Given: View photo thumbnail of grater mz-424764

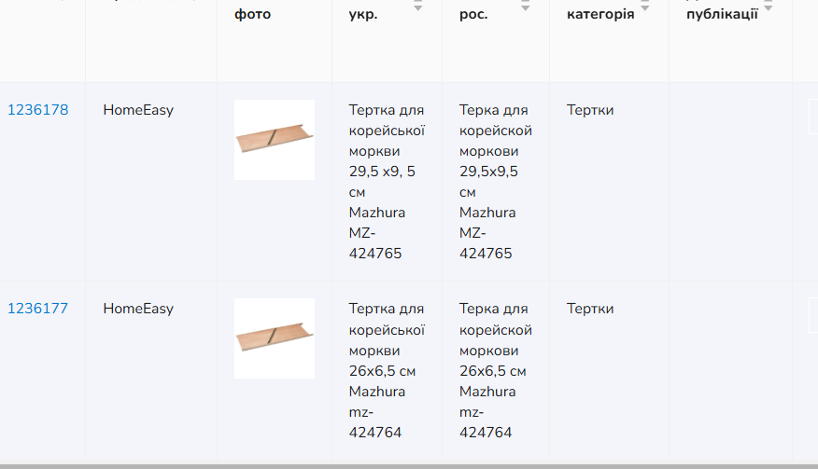Looking at the screenshot, I should [275, 338].
